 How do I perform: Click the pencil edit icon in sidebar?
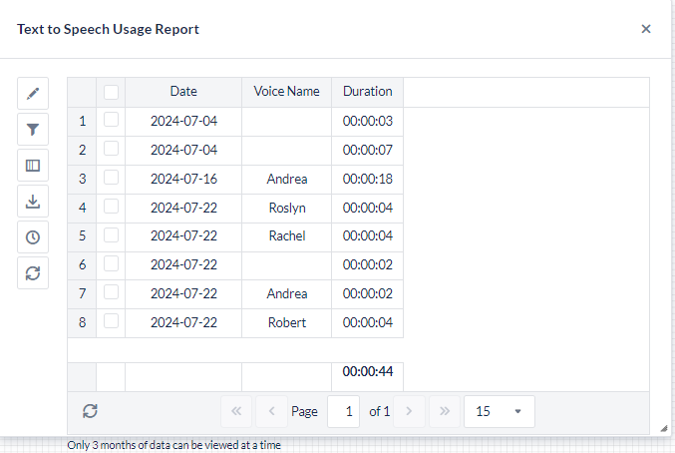(33, 94)
